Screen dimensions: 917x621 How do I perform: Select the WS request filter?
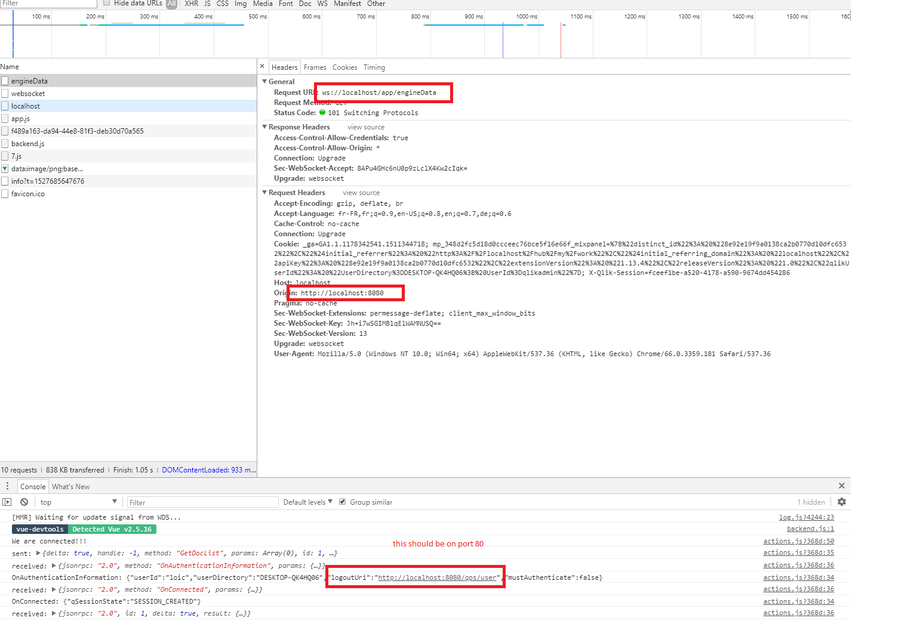322,4
